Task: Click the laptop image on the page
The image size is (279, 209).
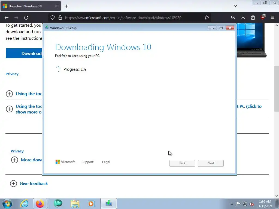Action: pos(251,40)
